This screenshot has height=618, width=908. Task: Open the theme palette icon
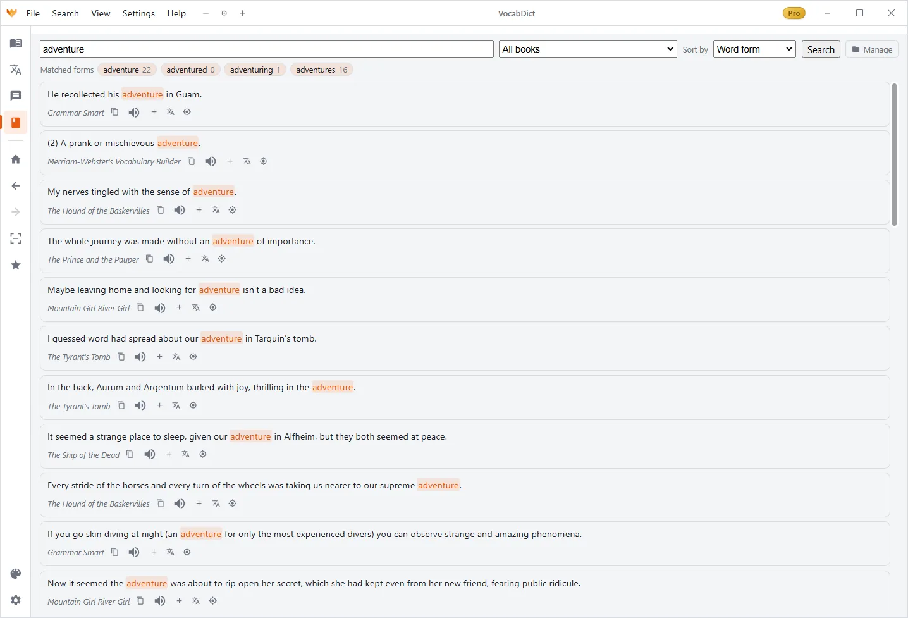click(x=16, y=574)
